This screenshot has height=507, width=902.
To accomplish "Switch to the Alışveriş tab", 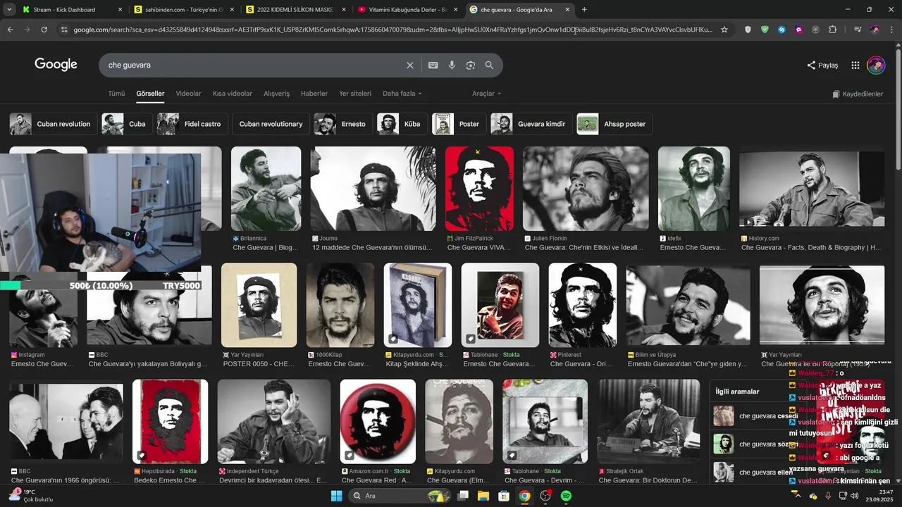I will tap(276, 94).
